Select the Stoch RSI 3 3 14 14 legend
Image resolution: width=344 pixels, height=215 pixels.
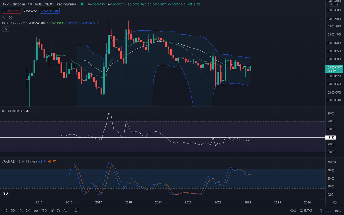[x=19, y=161]
